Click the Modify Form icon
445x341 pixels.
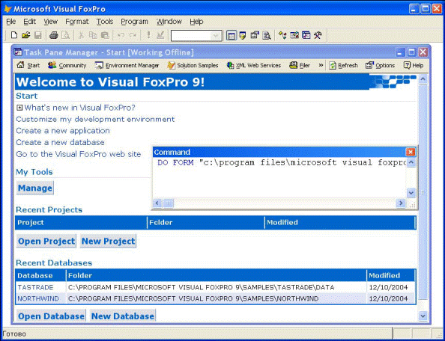click(160, 35)
